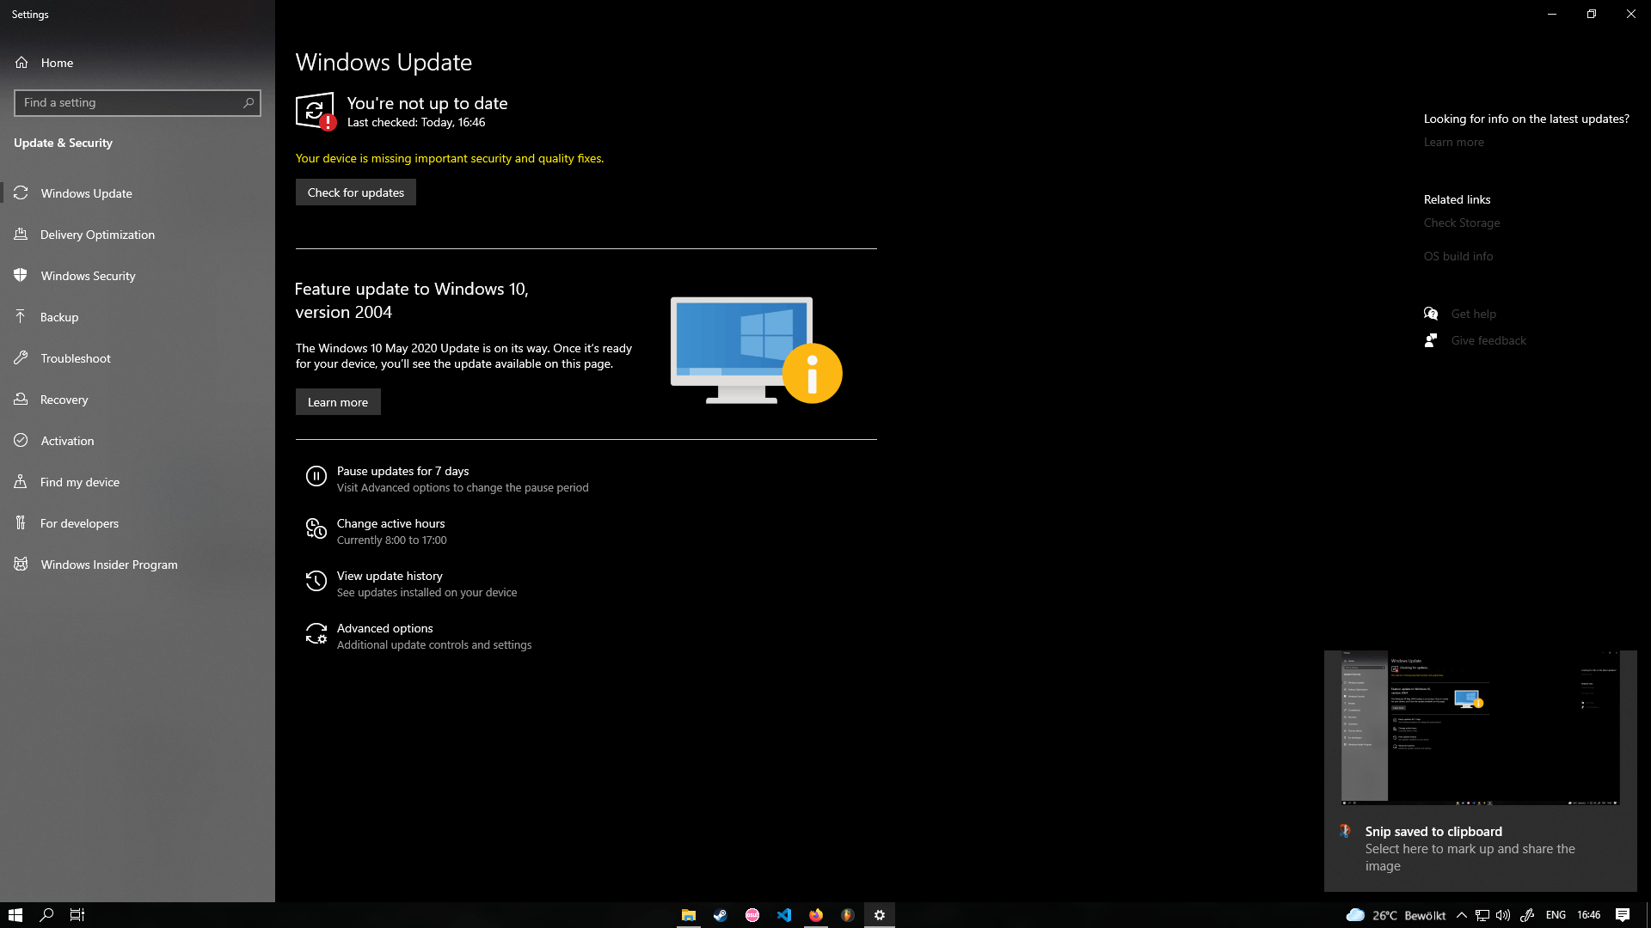Select Windows Update in the sidebar

(x=87, y=192)
